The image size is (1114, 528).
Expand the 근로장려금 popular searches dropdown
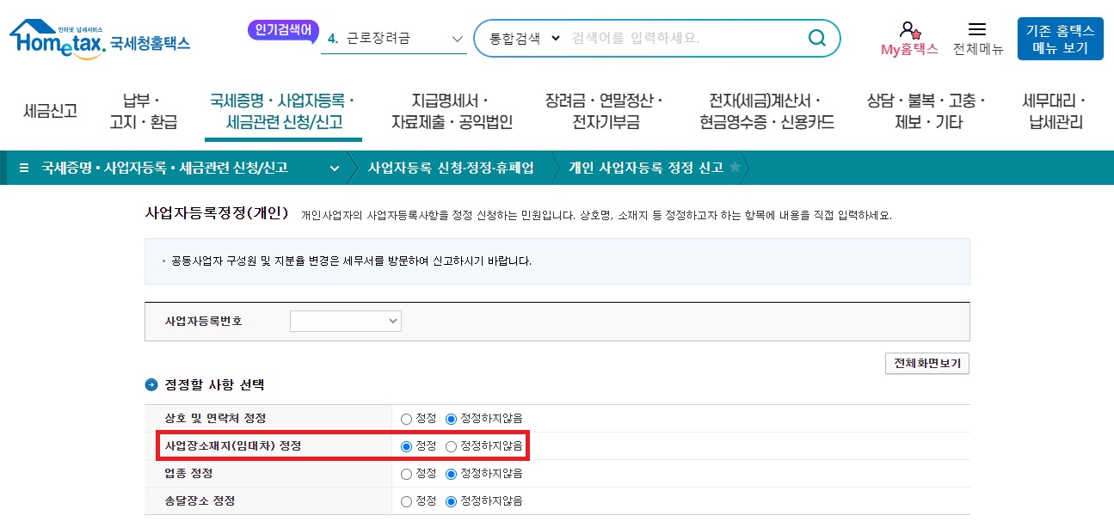[x=457, y=38]
